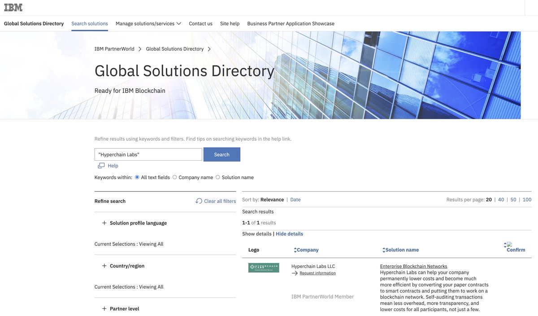Set results per page to 20
Screen dimensions: 538x316
[489, 200]
